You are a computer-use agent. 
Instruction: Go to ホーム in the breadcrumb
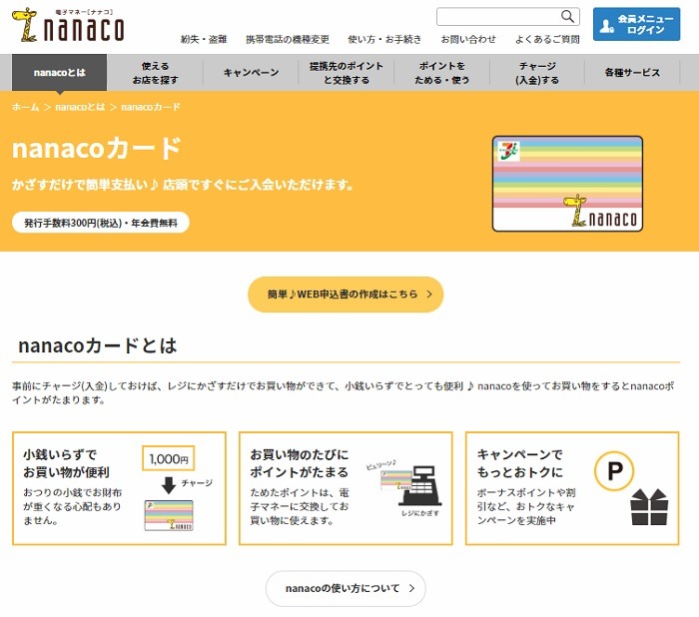(25, 107)
